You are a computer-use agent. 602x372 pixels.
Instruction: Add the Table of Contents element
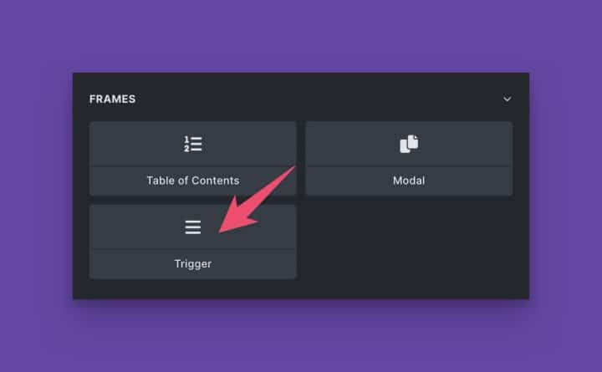pos(193,159)
